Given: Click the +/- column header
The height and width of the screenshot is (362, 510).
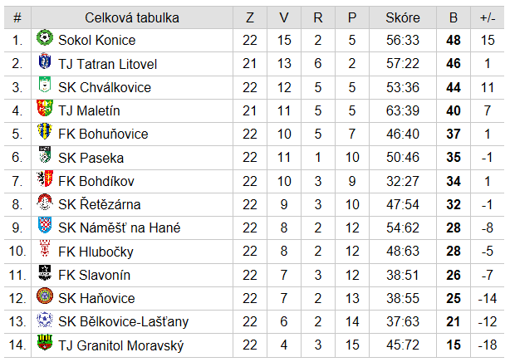Looking at the screenshot, I should coord(488,17).
